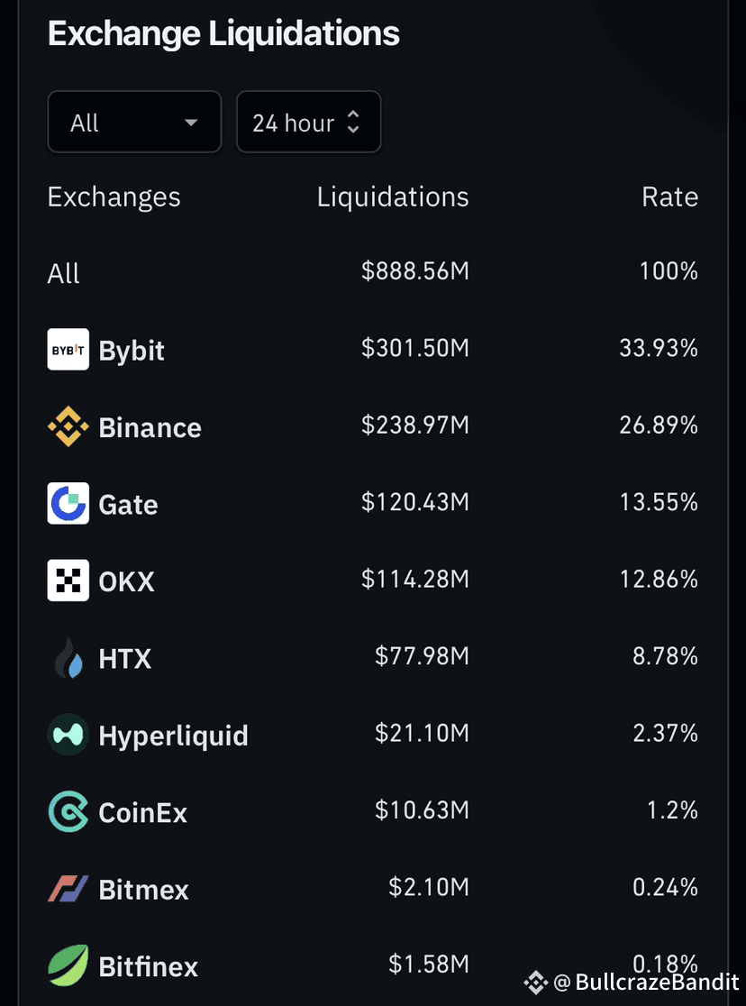Open the HTX flame logo
The width and height of the screenshot is (746, 1006).
[x=68, y=658]
